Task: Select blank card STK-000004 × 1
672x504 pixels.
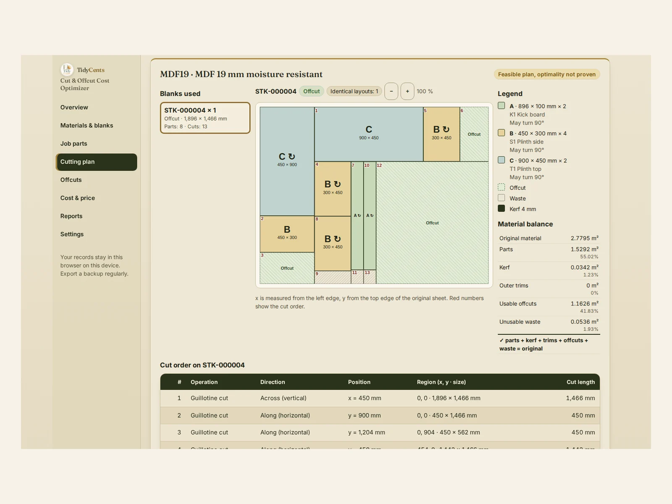Action: pyautogui.click(x=205, y=118)
